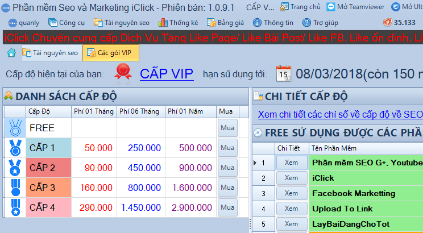Click the CẤP V... title bar label
The height and width of the screenshot is (233, 423).
(x=260, y=7)
